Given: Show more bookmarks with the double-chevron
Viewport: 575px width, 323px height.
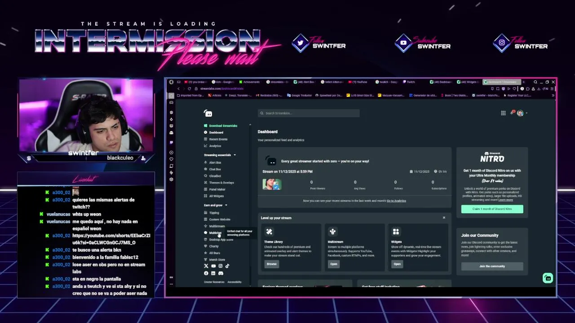Looking at the screenshot, I should point(553,95).
